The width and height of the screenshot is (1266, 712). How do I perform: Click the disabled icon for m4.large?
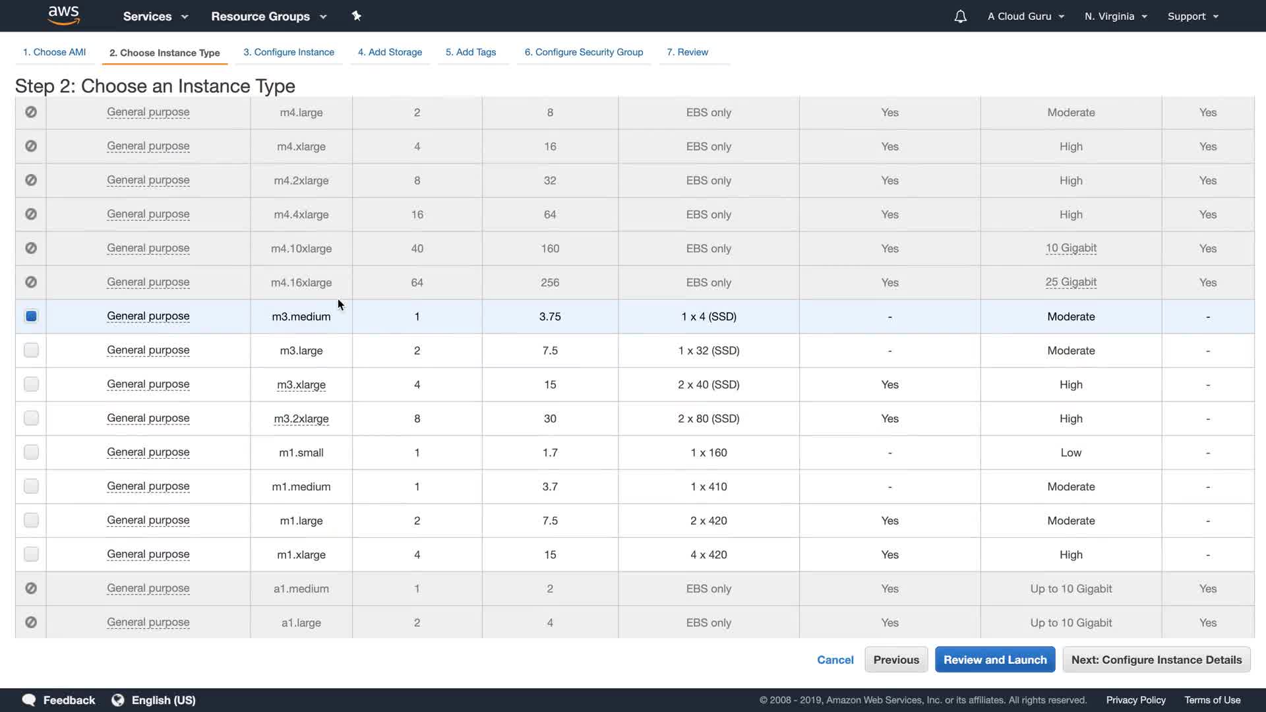pyautogui.click(x=31, y=112)
